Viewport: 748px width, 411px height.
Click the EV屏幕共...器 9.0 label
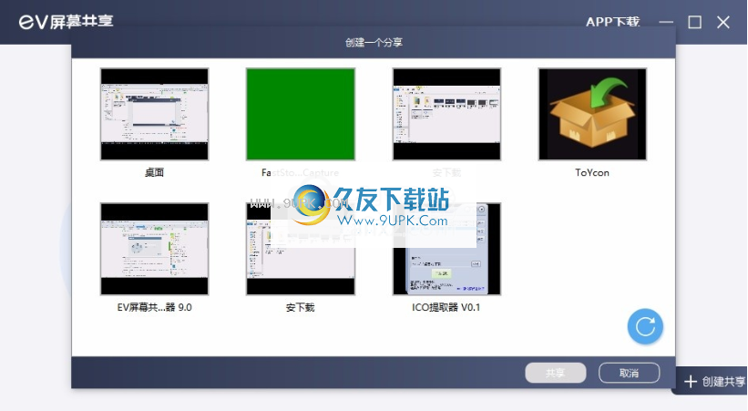pyautogui.click(x=155, y=307)
